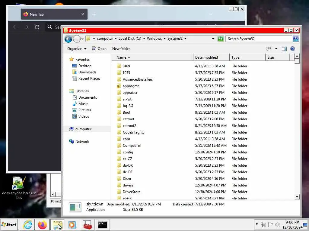Screen dimensions: 309x231
Task: Select the CodeIntegrity folder
Action: [x=134, y=132]
